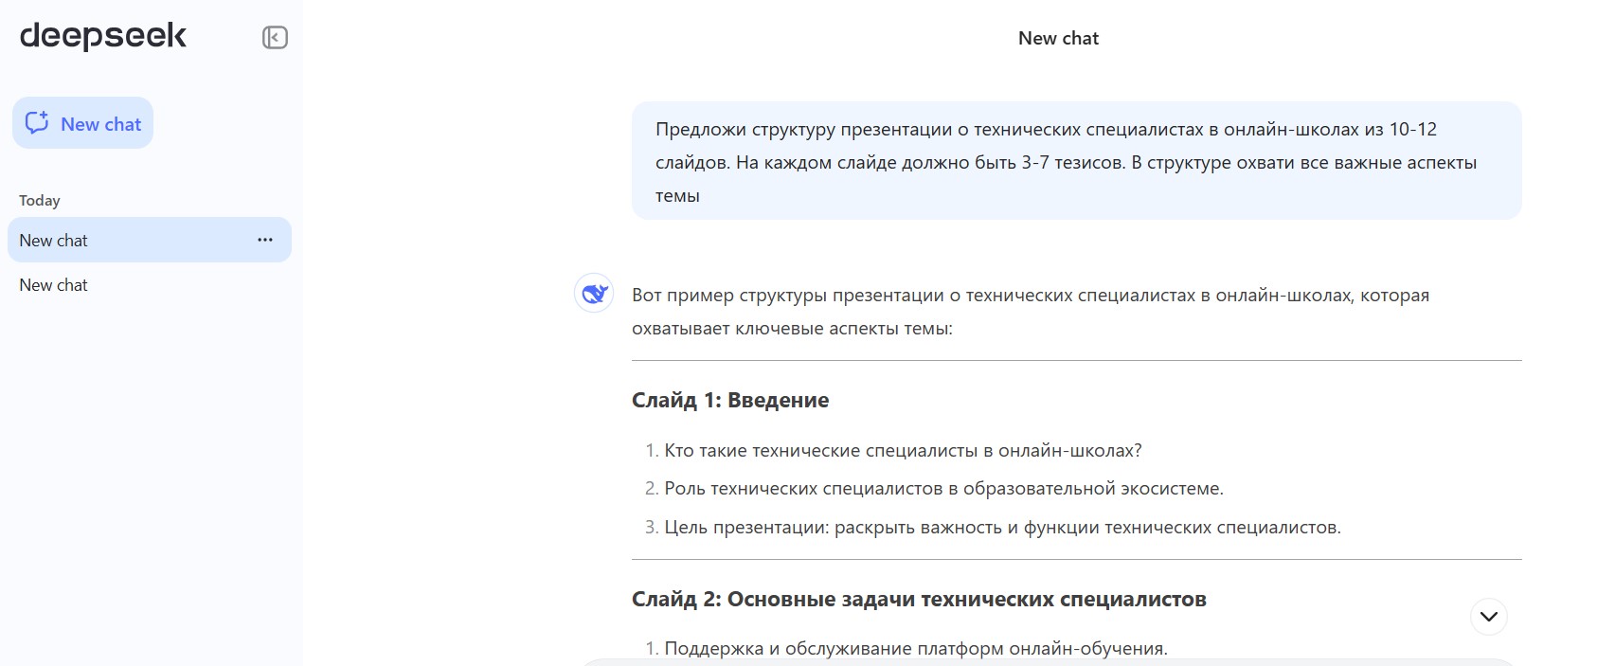
Task: Focus the message input box at the bottom
Action: pyautogui.click(x=1042, y=662)
